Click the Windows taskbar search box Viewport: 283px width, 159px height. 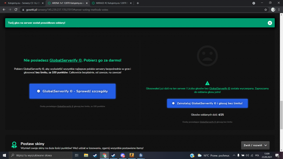point(40,155)
